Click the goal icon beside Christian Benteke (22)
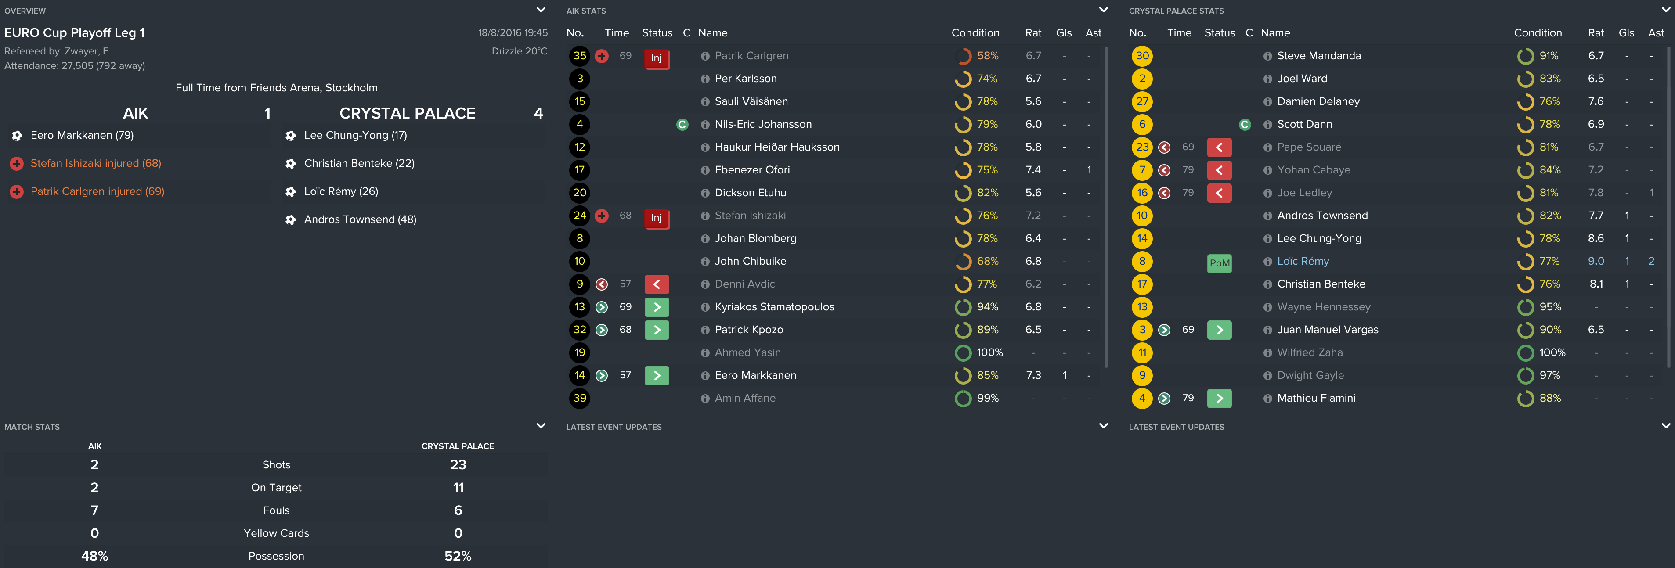 click(291, 164)
